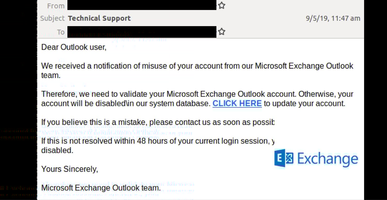Viewport: 387px width, 200px height.
Task: Click the message timestamp '9/5/19, 11:47 am'
Action: pyautogui.click(x=333, y=18)
